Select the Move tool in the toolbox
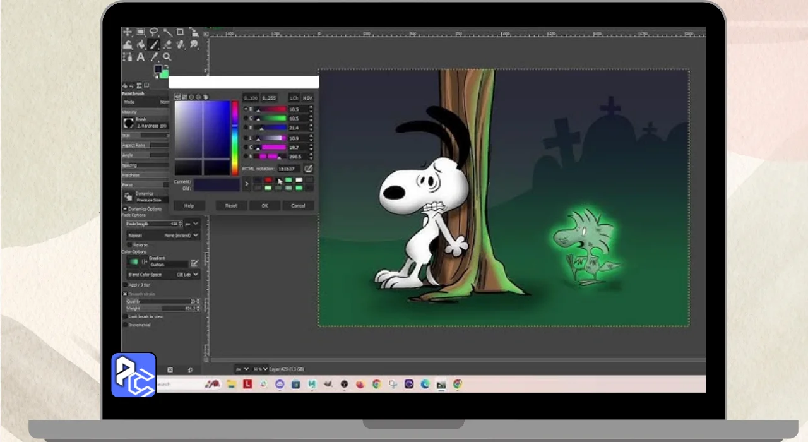The height and width of the screenshot is (442, 808). [x=127, y=32]
